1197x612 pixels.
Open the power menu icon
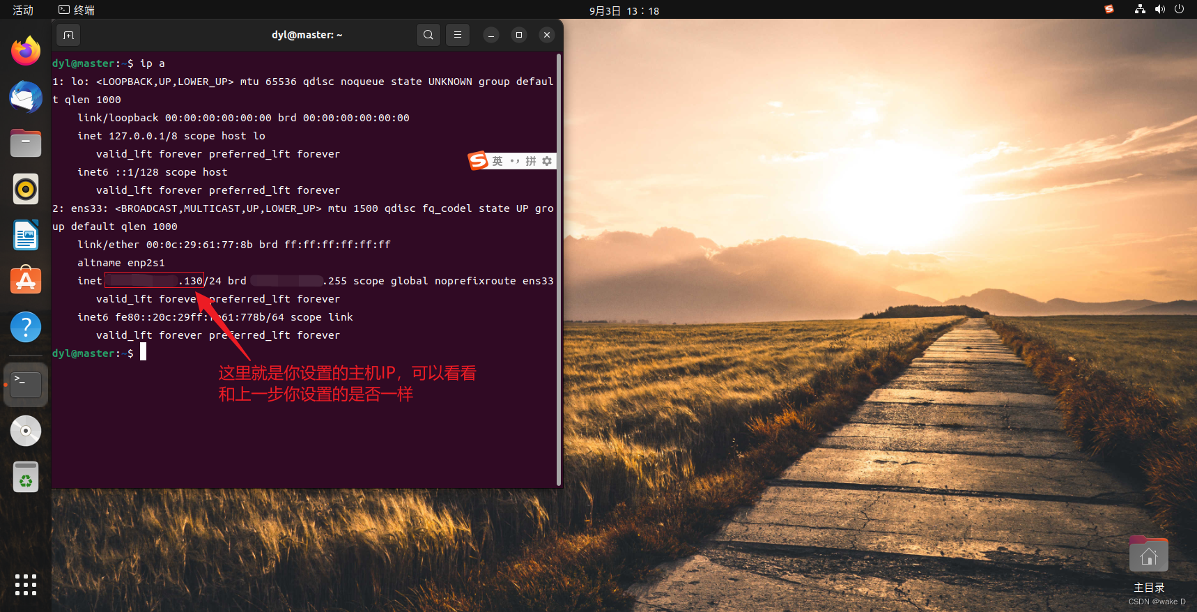(x=1179, y=9)
